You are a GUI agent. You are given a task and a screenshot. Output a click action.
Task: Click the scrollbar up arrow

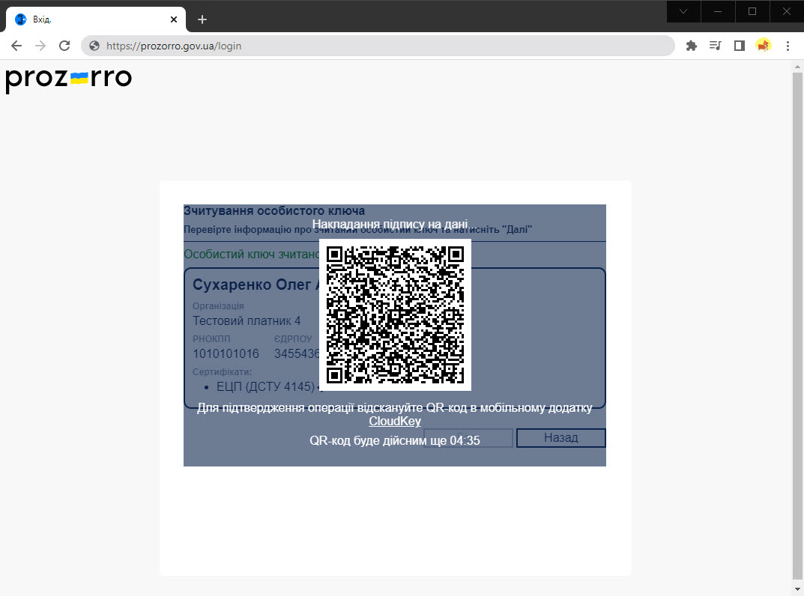(x=797, y=67)
